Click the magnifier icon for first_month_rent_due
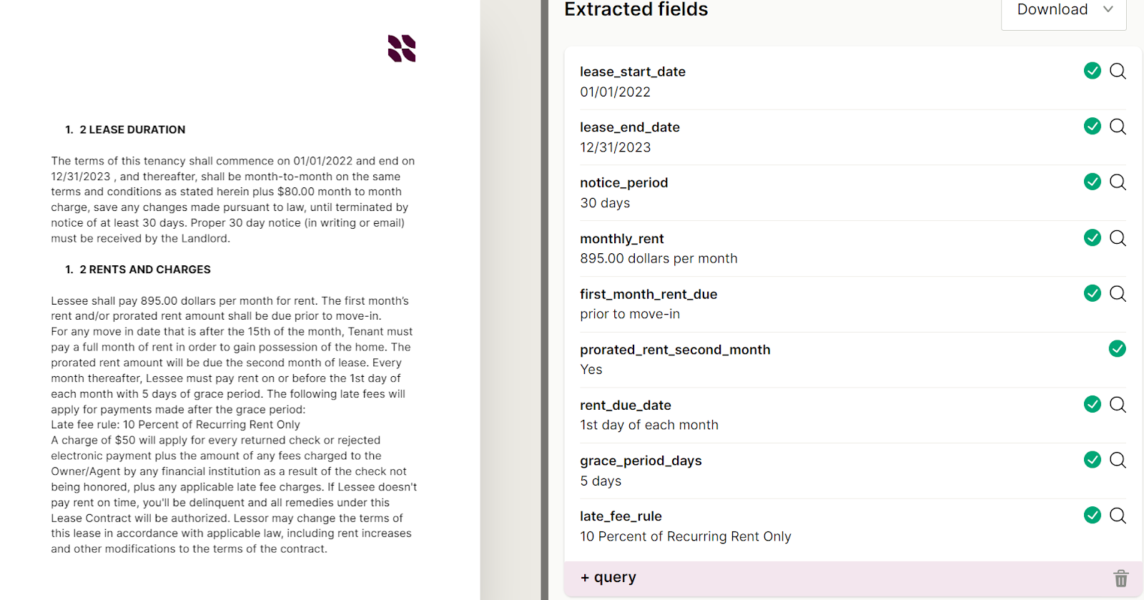Screen dimensions: 1144x600 point(1118,293)
